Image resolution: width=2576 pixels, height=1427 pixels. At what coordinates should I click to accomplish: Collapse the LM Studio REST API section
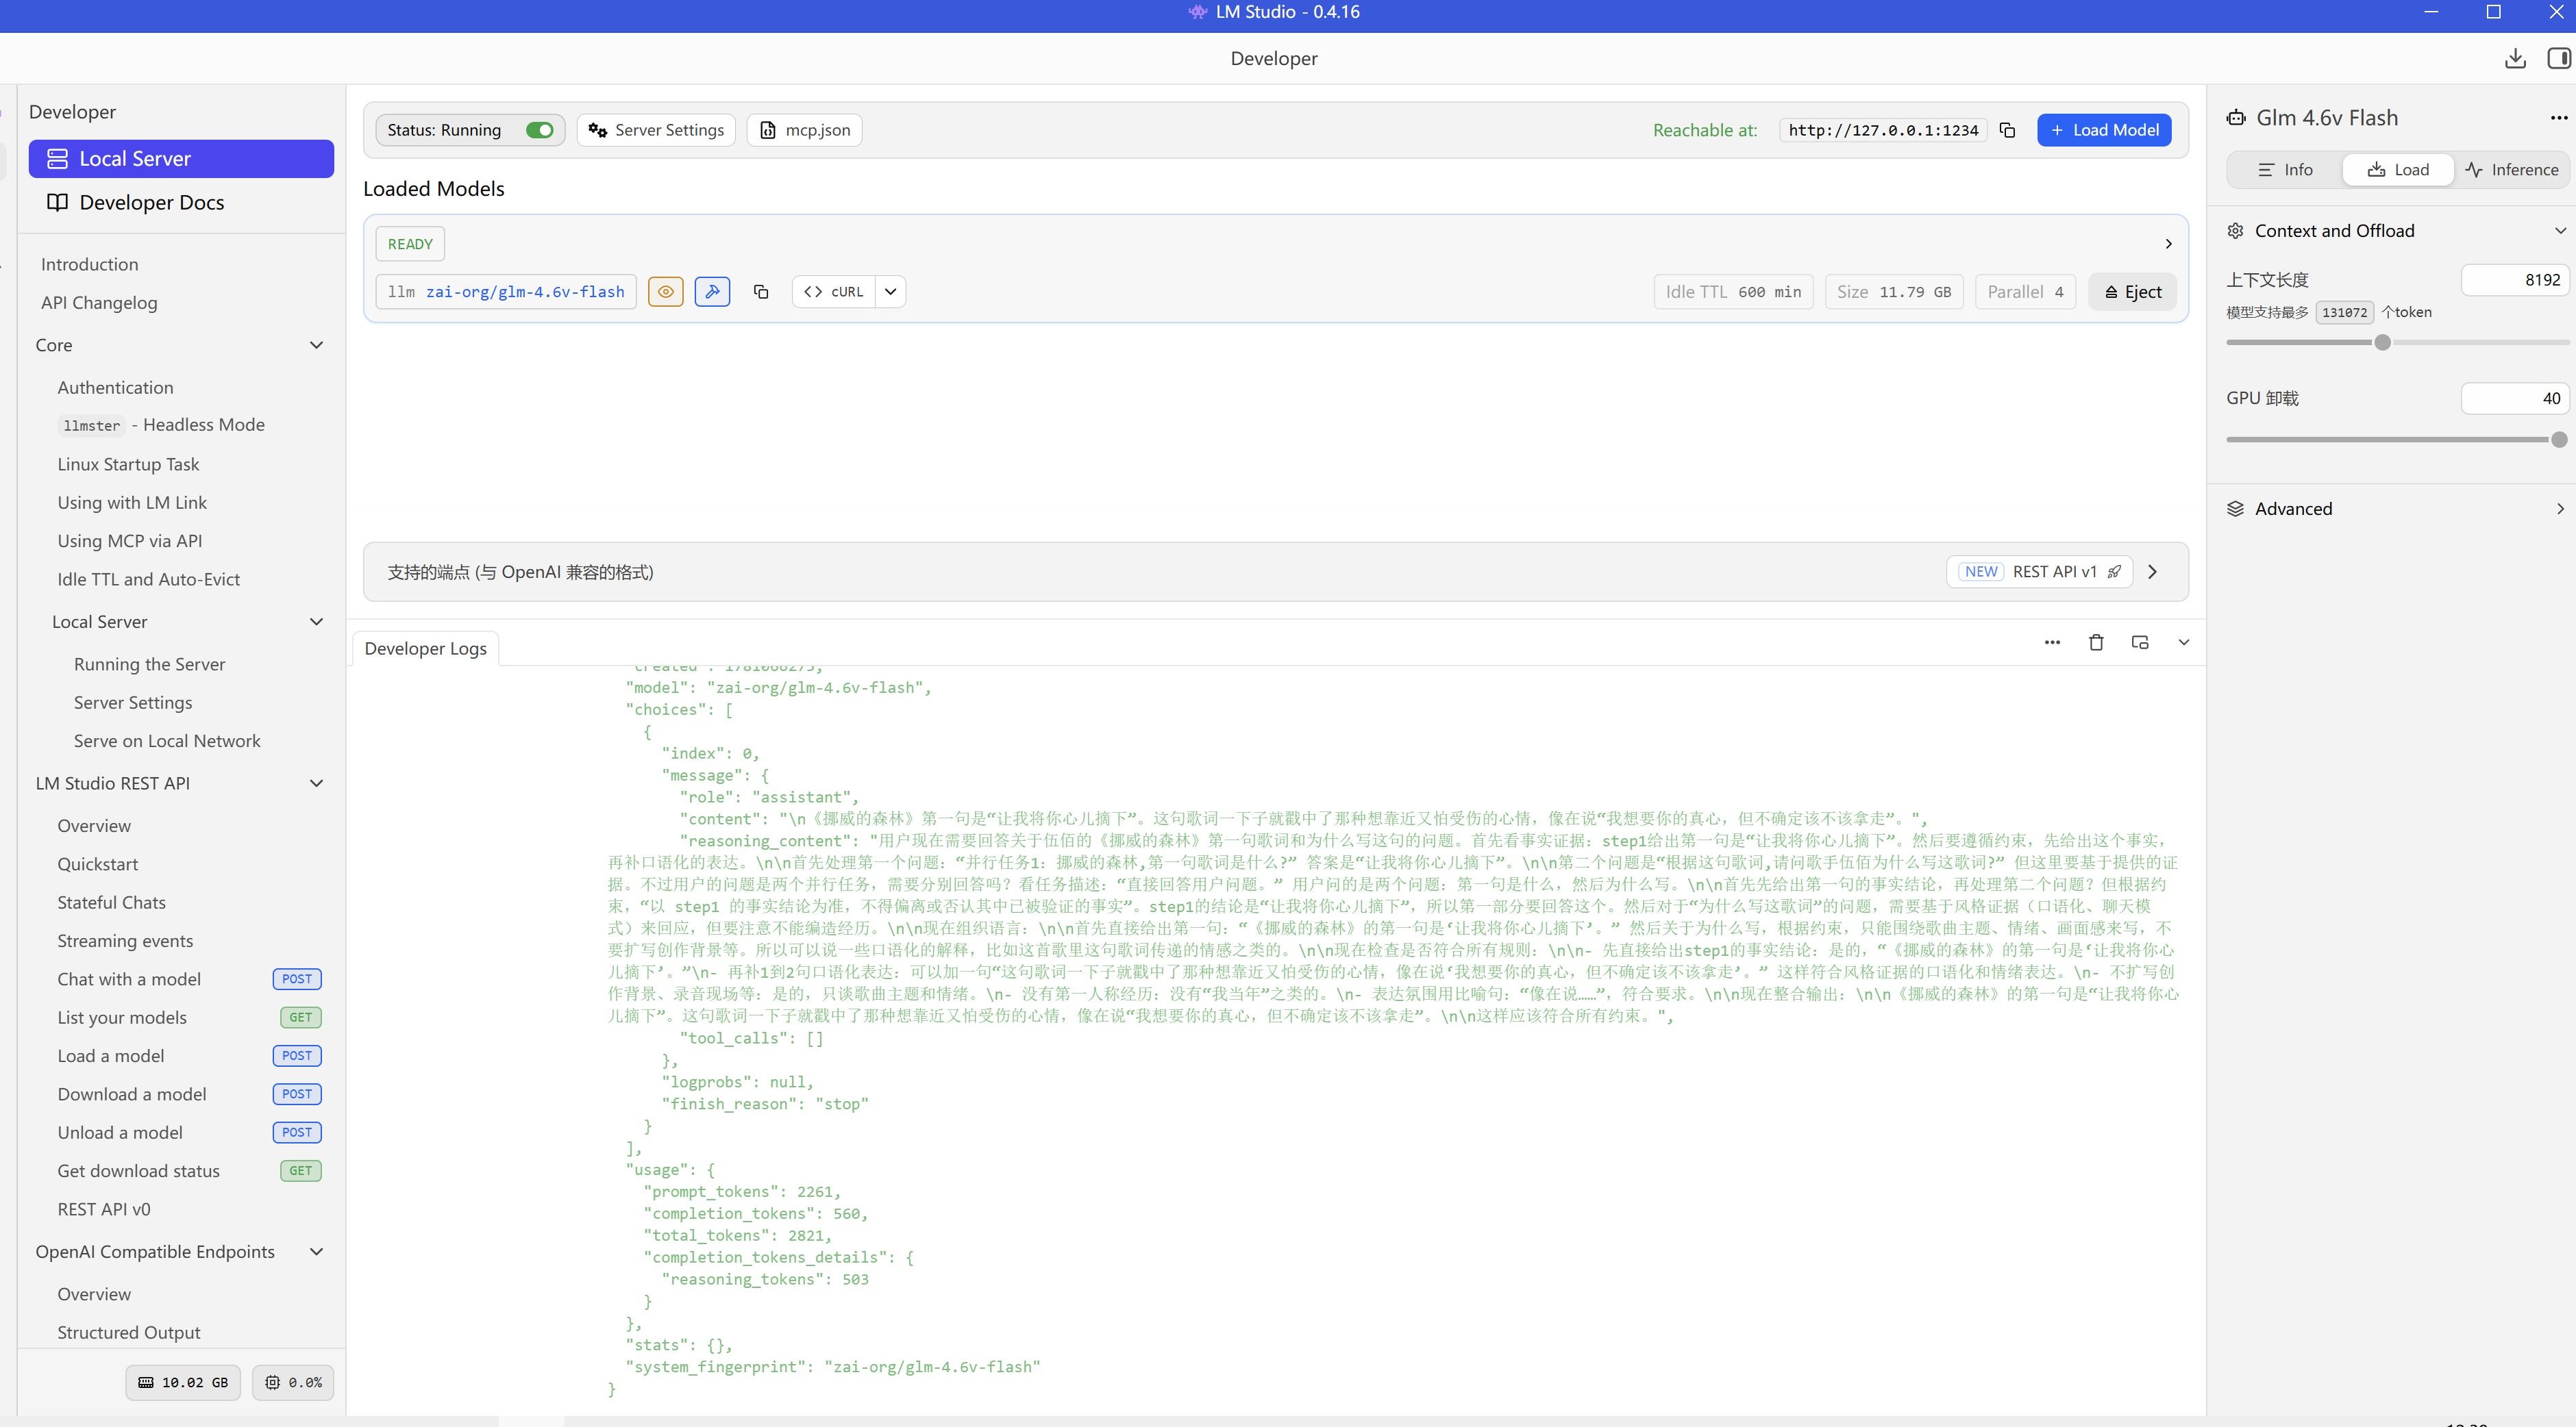(x=317, y=783)
